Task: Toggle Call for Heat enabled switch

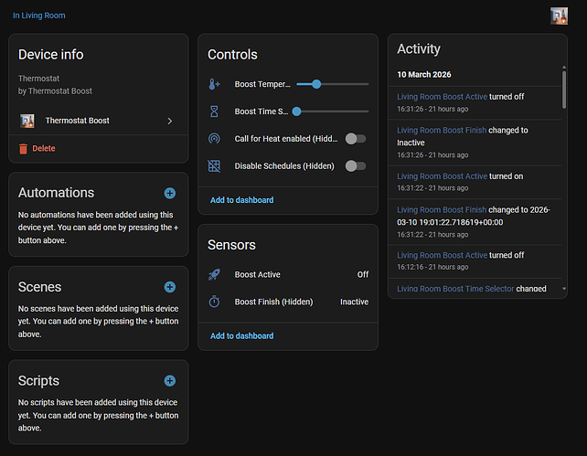Action: 355,139
